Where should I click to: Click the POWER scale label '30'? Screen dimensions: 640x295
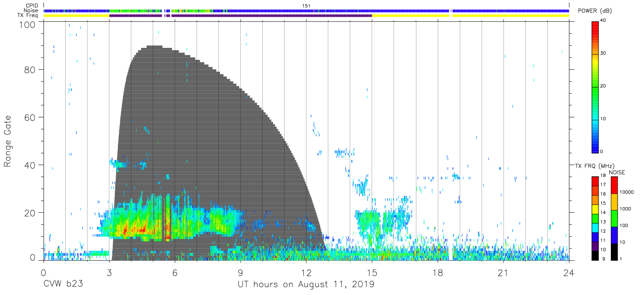(603, 53)
